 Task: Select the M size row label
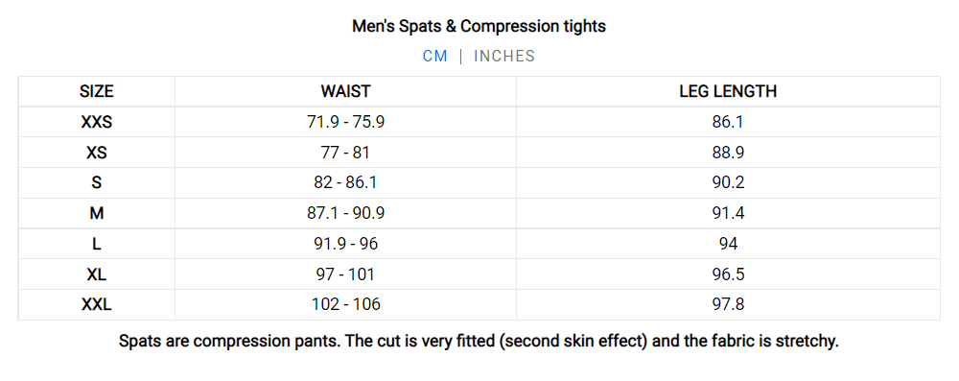point(97,213)
